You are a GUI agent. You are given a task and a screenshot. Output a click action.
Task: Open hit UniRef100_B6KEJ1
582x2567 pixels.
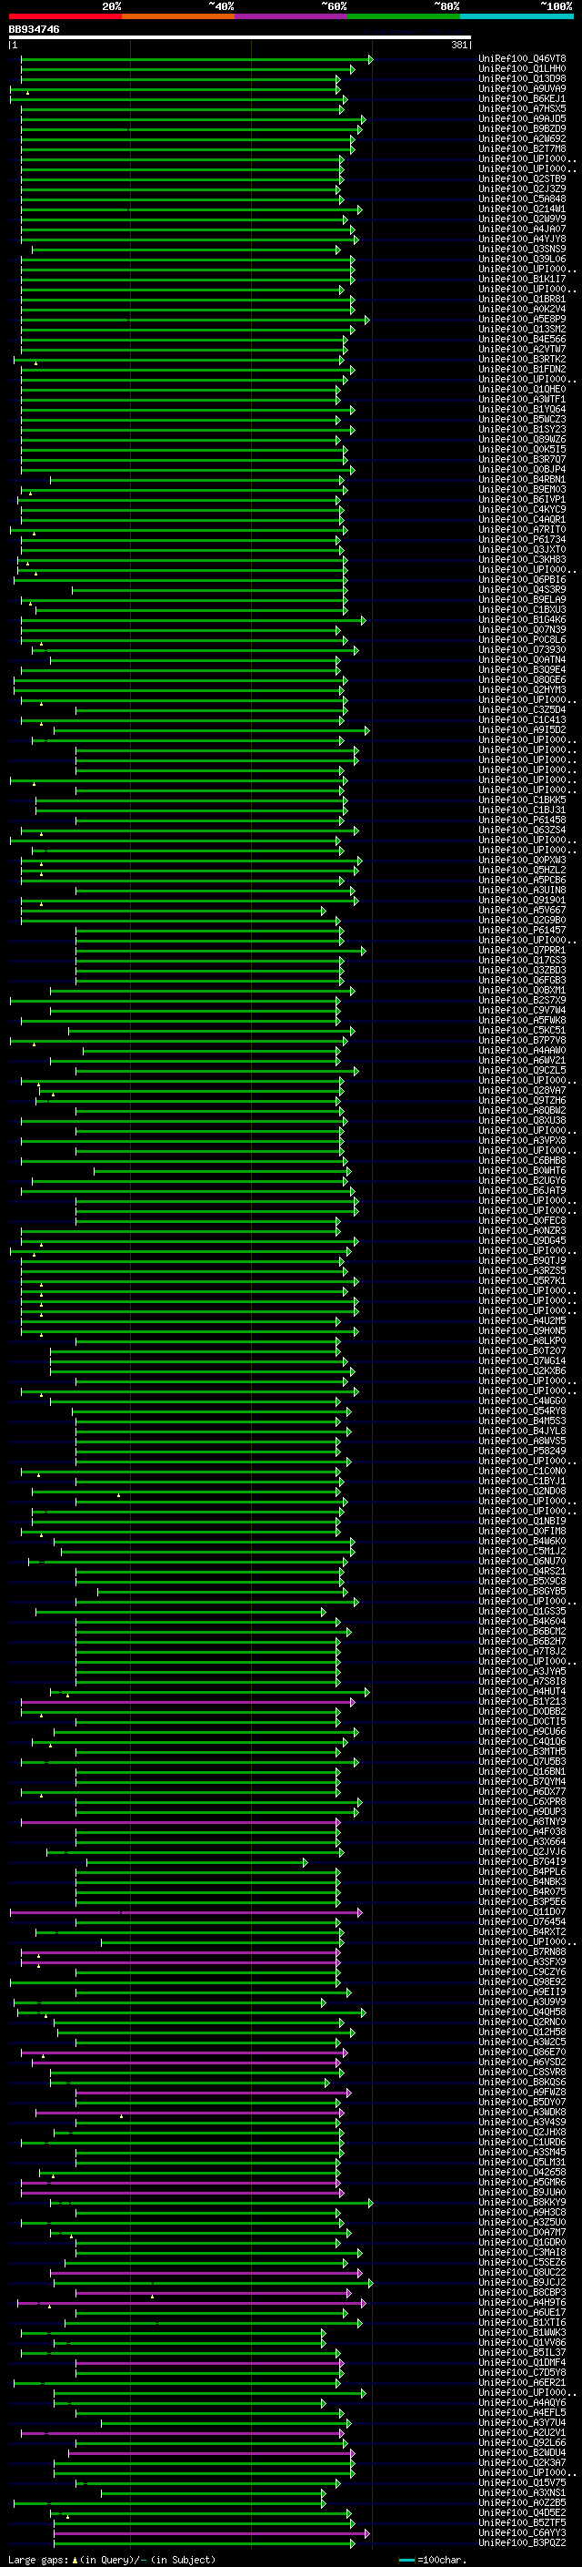point(522,98)
